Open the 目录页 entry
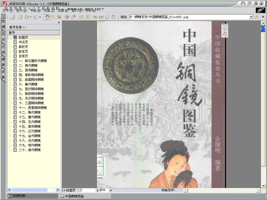Screen dimensions: 267x200 (x=23, y=56)
